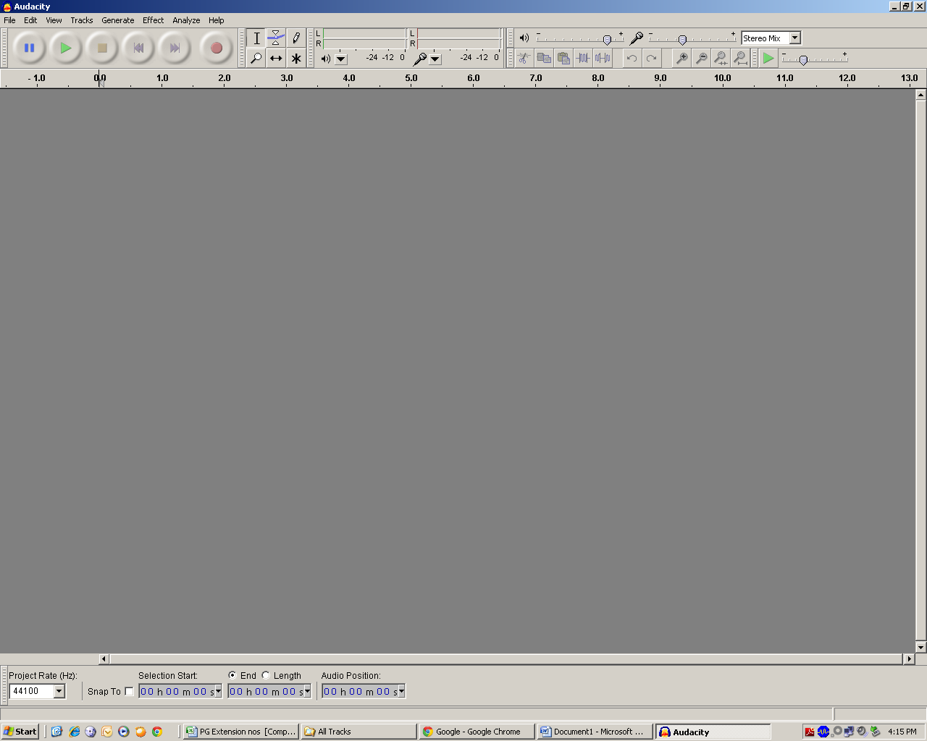Click the output speaker meter icon
This screenshot has width=927, height=741.
point(326,59)
